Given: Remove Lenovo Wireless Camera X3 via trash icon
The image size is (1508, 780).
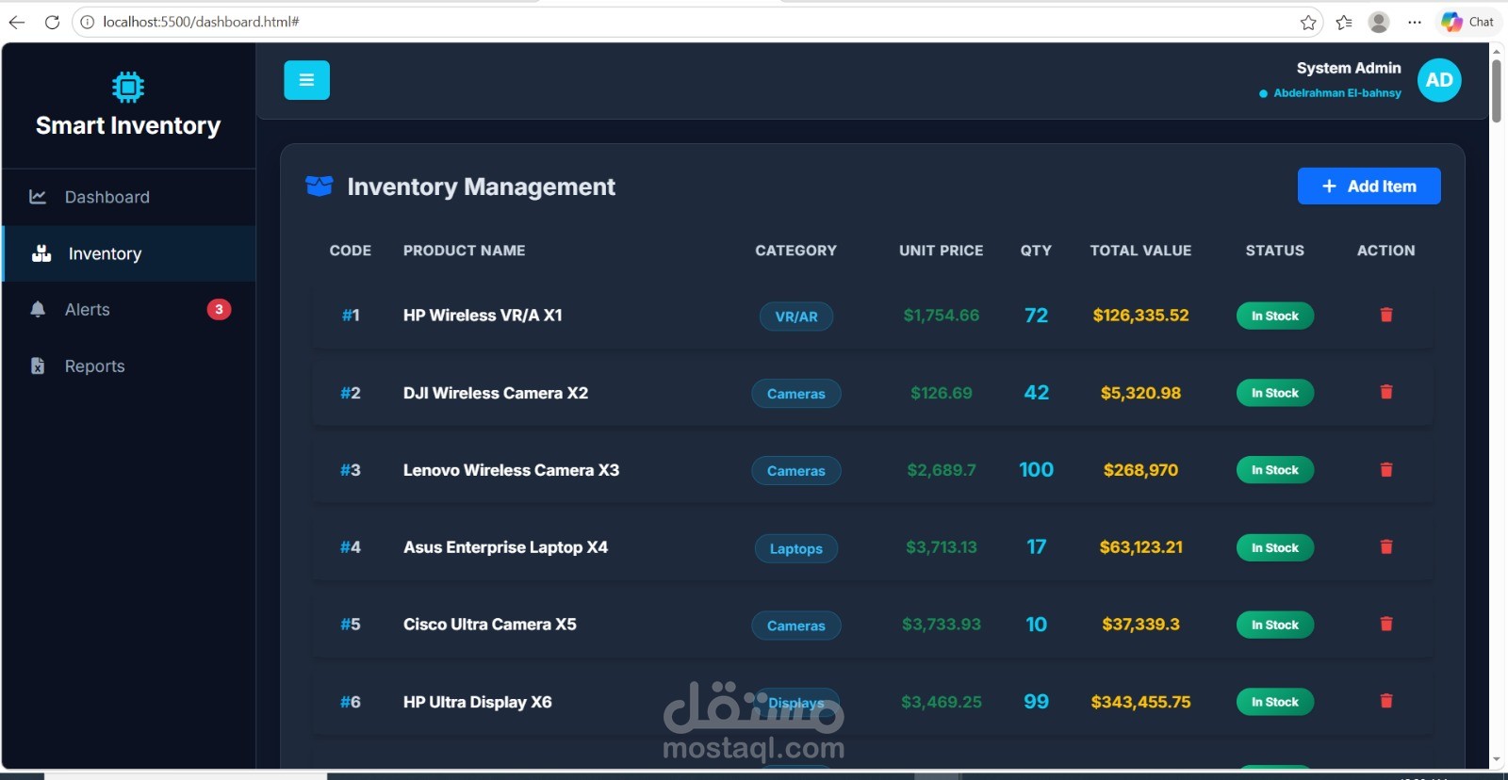Looking at the screenshot, I should pyautogui.click(x=1386, y=469).
